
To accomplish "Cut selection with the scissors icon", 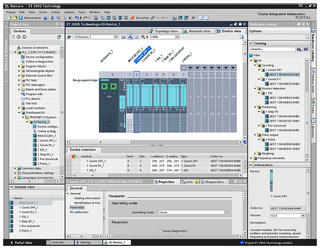I will [52, 18].
